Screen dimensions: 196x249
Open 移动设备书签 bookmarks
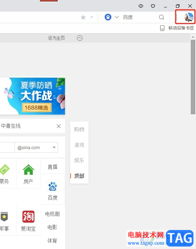pos(181,28)
